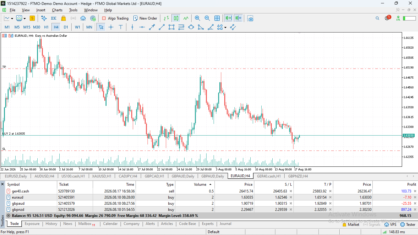Switch to the XAUUSD,H1 chart tab
Image resolution: width=418 pixels, height=235 pixels.
[102, 176]
